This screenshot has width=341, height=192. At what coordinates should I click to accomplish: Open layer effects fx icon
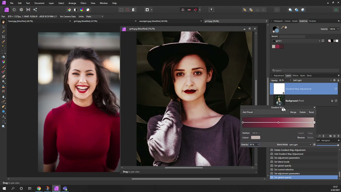[320, 136]
